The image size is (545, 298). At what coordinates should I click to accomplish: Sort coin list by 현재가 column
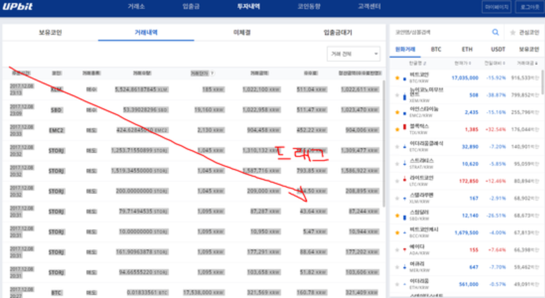coord(463,63)
